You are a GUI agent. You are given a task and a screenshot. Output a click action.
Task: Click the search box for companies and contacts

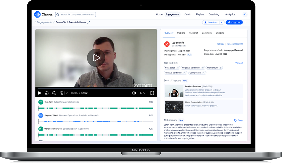(76, 14)
